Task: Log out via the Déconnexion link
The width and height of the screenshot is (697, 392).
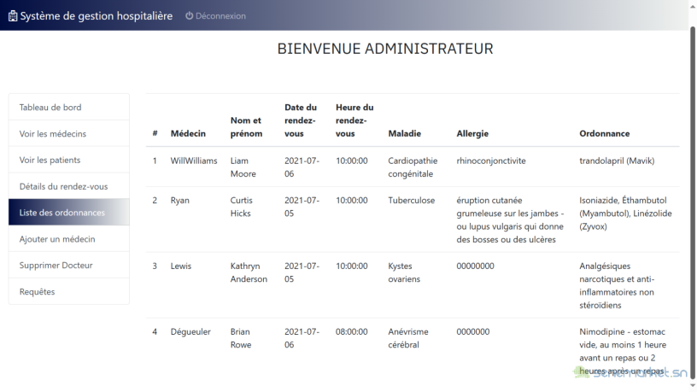Action: (215, 16)
